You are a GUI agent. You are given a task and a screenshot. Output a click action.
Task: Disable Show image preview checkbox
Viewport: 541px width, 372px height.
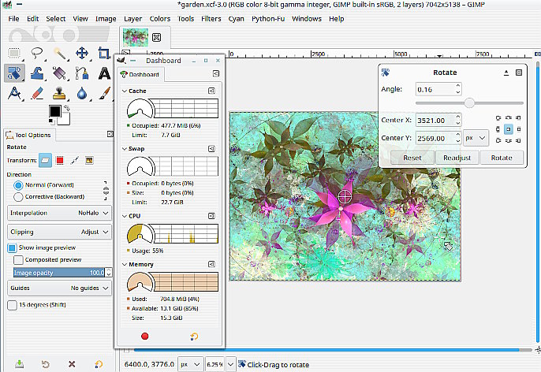tap(13, 247)
